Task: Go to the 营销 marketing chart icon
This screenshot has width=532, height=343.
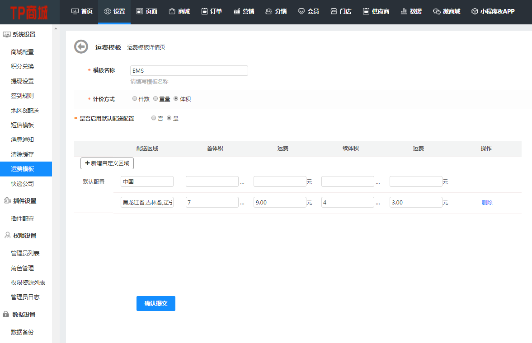Action: [237, 11]
